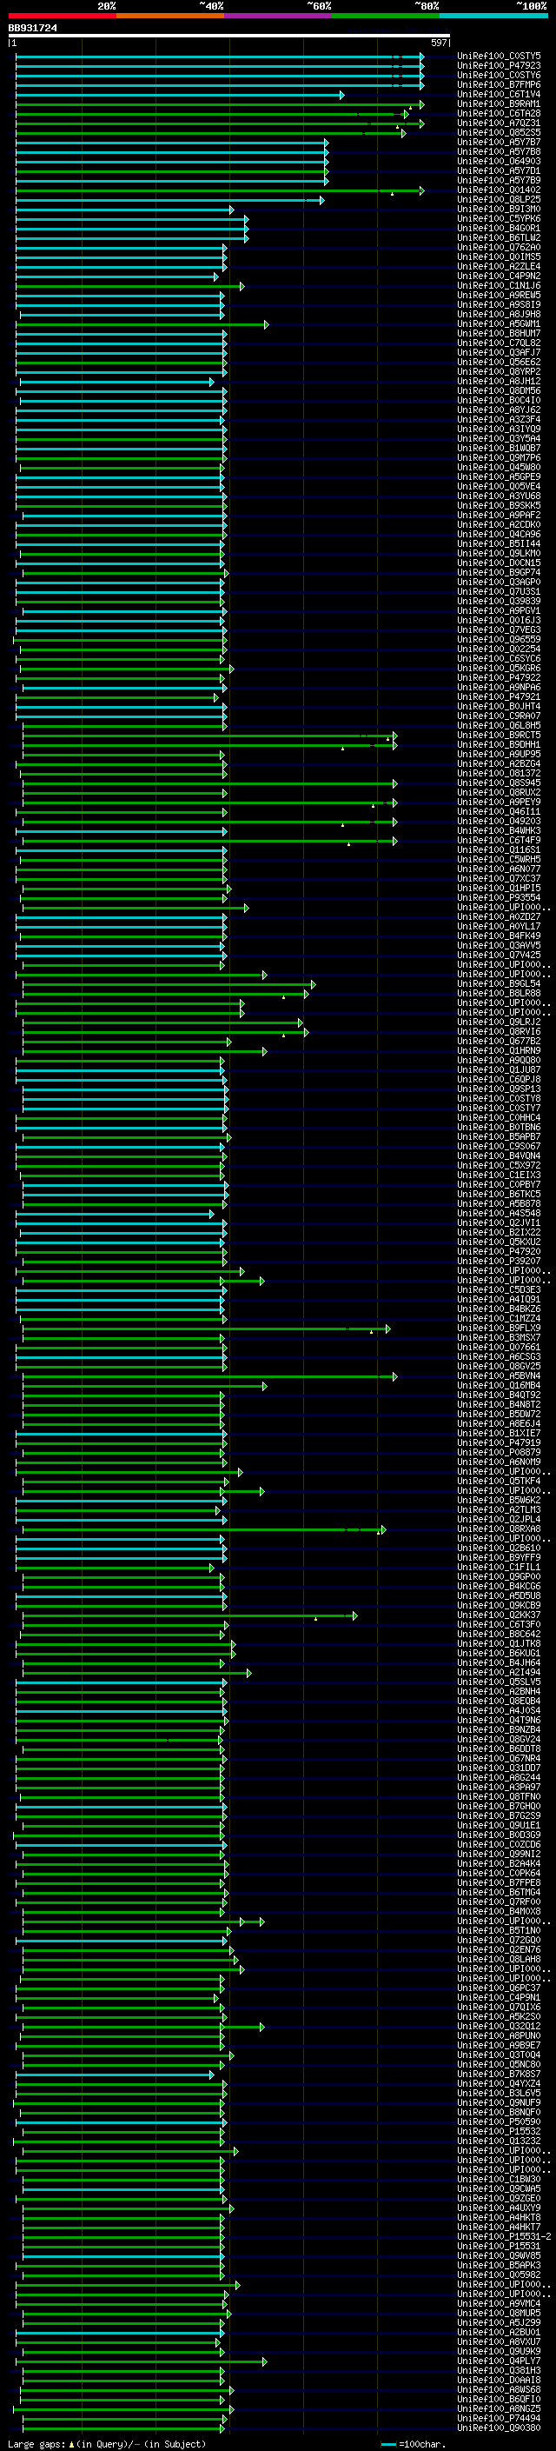Image resolution: width=556 pixels, height=2451 pixels.
Task: Select the query label BB931724
Action: pyautogui.click(x=32, y=28)
